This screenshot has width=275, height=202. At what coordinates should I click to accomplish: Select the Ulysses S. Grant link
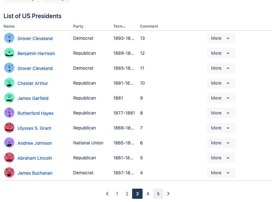[34, 128]
